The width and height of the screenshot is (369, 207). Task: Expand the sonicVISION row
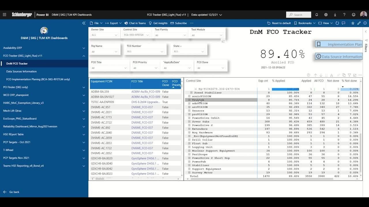pyautogui.click(x=189, y=96)
